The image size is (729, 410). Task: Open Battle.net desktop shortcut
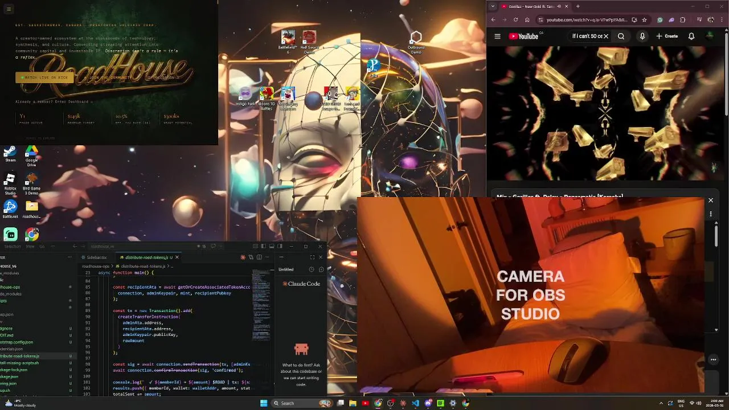(x=10, y=210)
